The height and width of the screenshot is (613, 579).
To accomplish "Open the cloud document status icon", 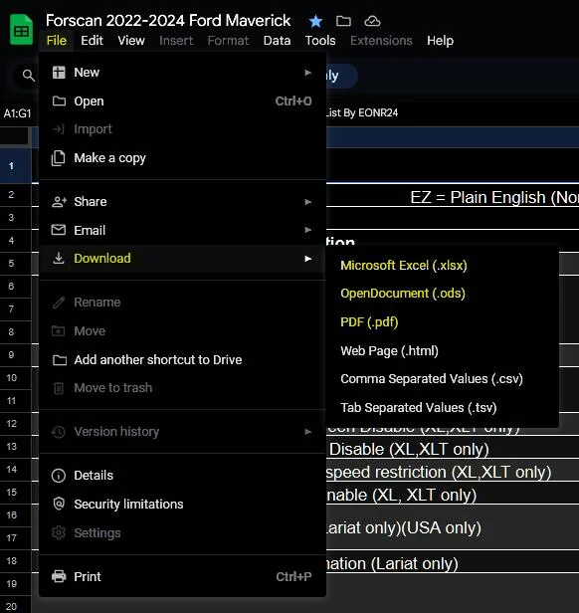I will (372, 21).
